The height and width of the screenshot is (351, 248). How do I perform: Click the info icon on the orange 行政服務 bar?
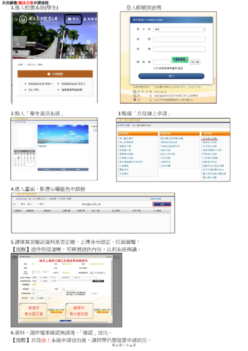coord(49,74)
